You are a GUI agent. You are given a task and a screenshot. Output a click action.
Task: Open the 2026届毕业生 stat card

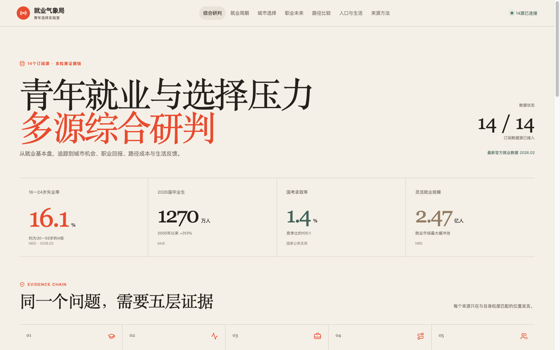tap(212, 217)
